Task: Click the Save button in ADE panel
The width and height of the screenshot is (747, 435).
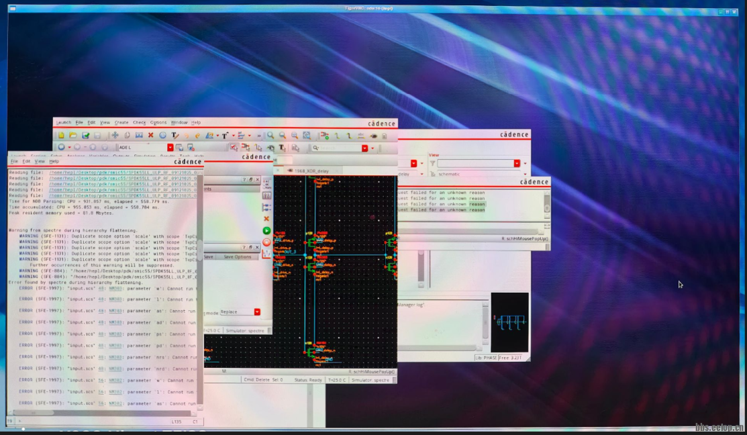Action: click(x=209, y=257)
